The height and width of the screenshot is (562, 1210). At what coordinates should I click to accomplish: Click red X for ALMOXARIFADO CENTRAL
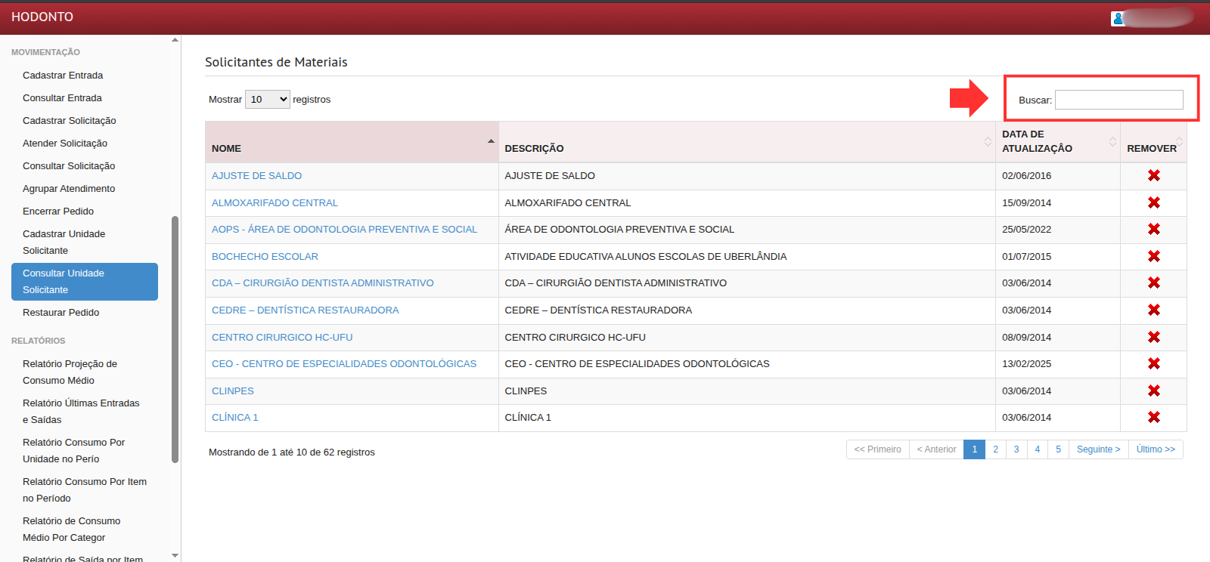click(1153, 202)
